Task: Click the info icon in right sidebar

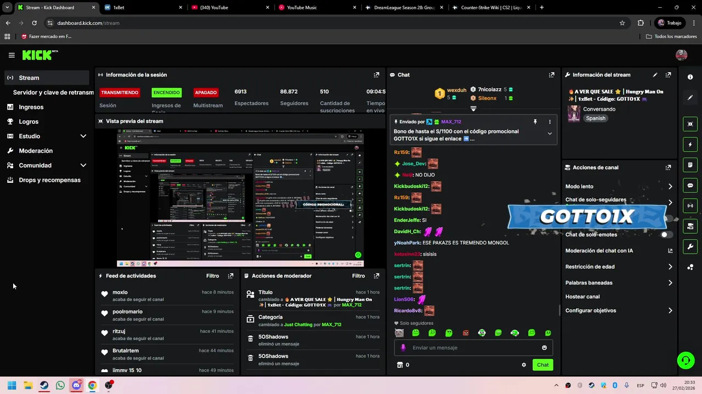Action: tap(690, 77)
